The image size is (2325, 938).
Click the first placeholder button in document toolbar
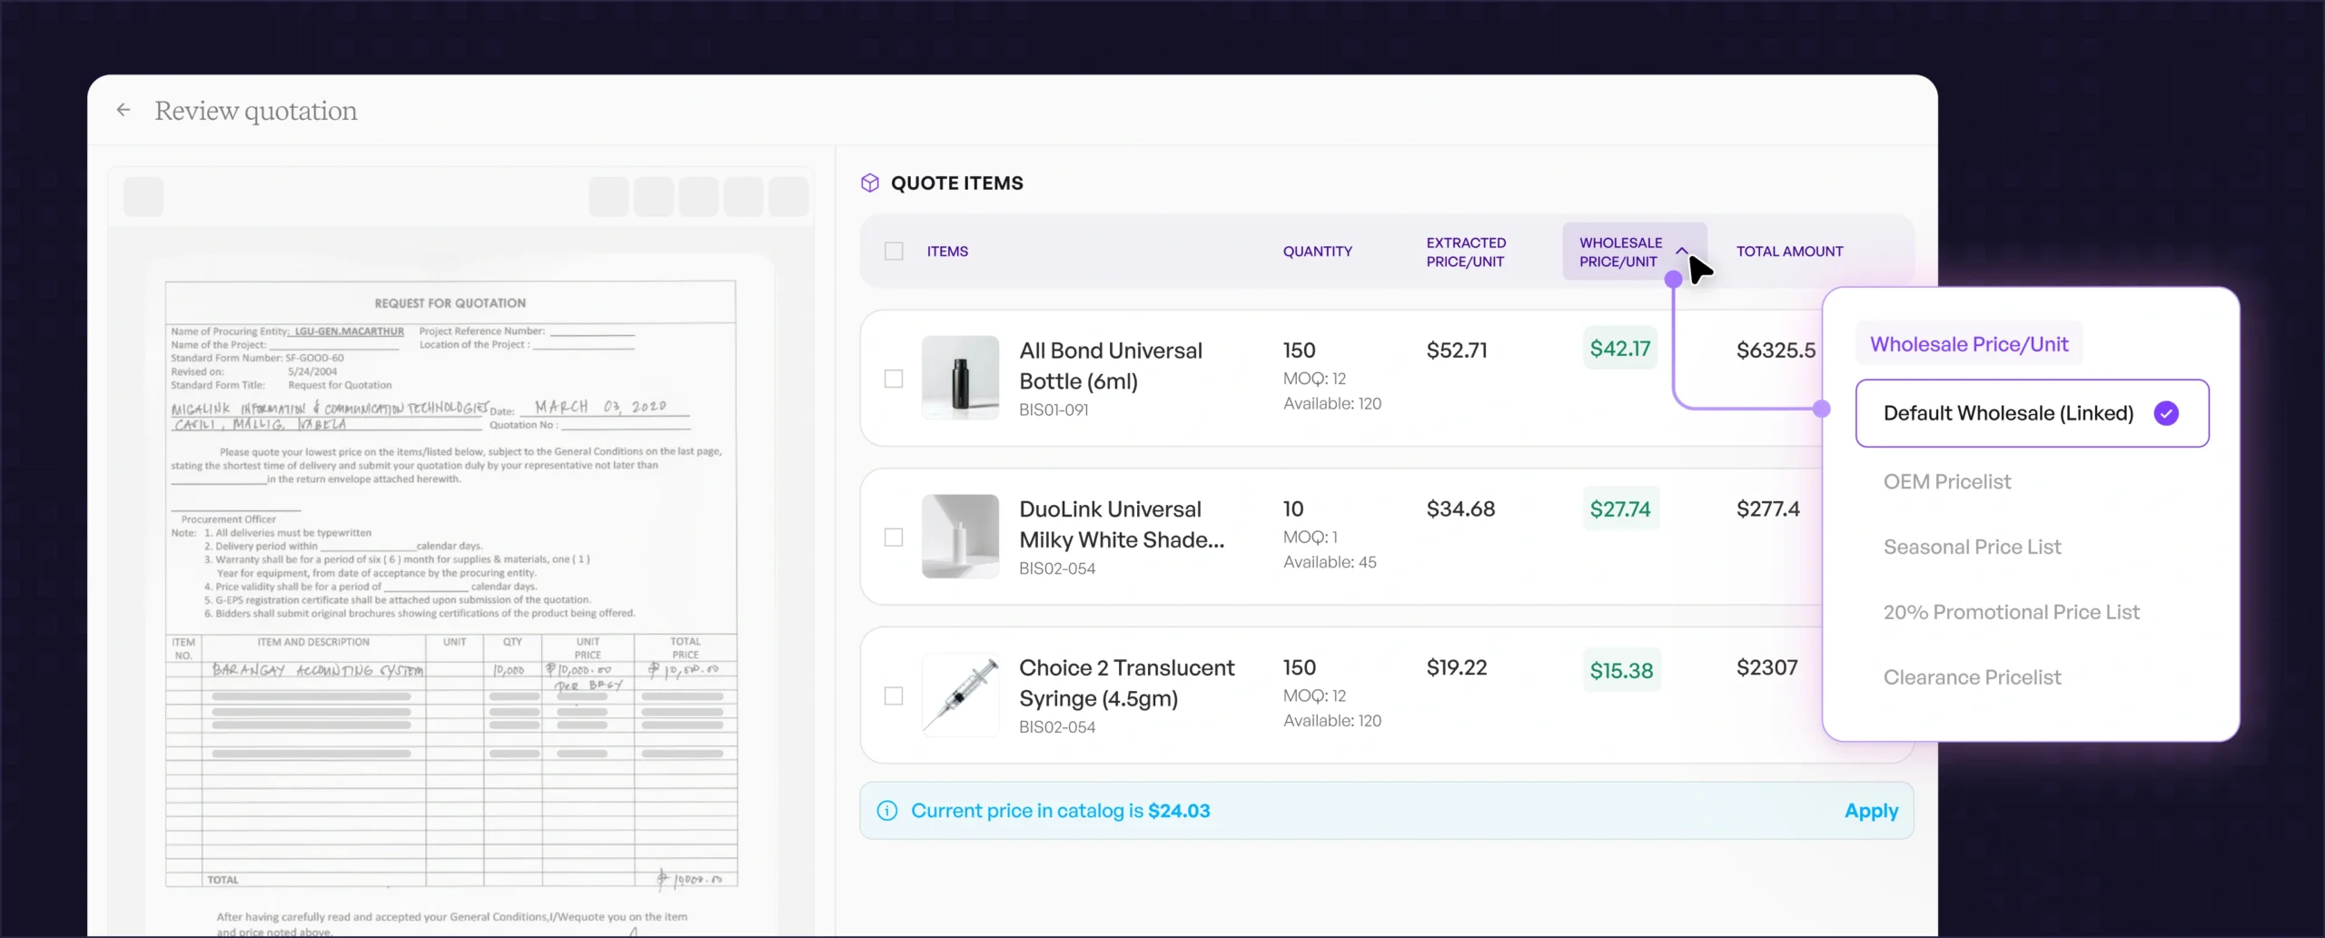(x=143, y=197)
